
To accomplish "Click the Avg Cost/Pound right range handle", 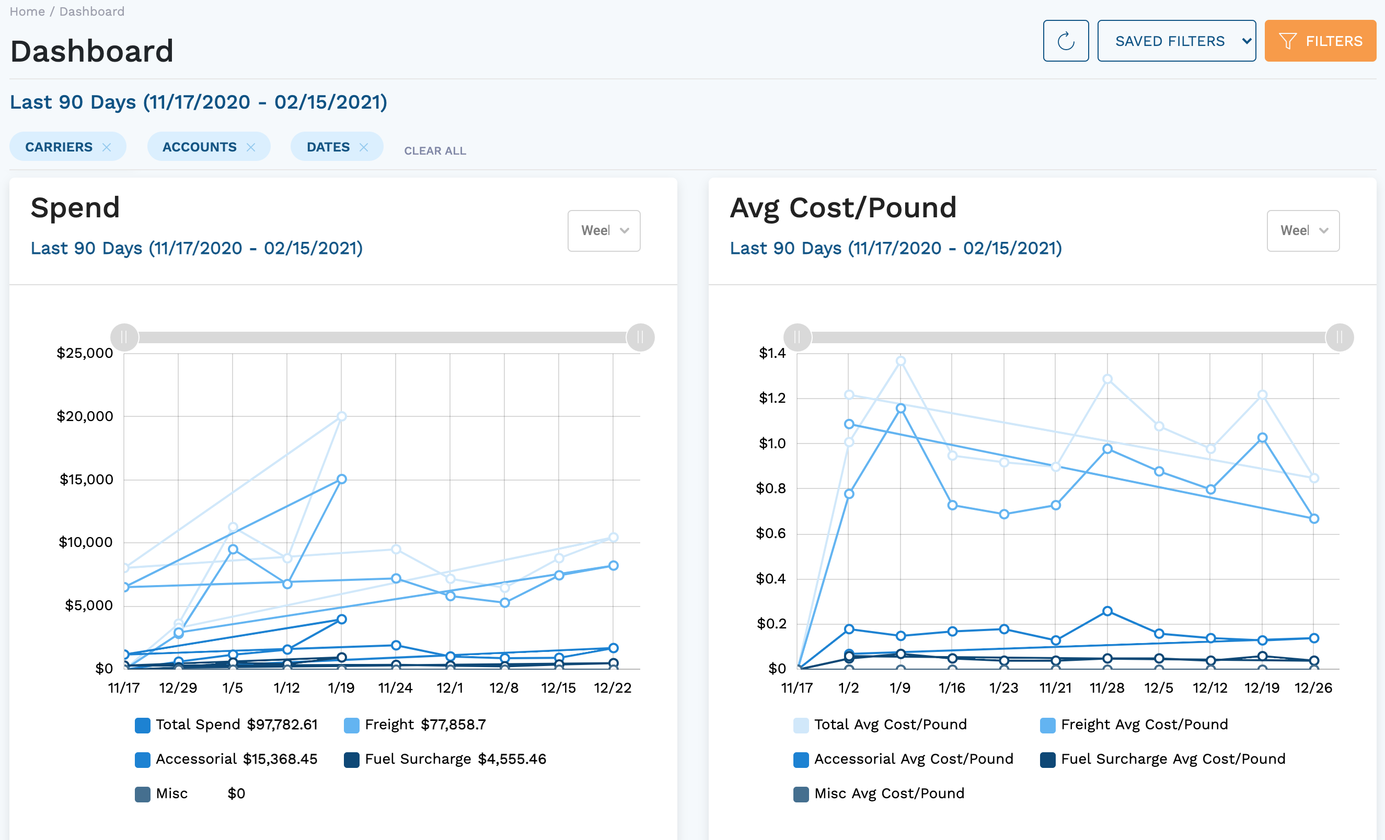I will click(x=1340, y=337).
